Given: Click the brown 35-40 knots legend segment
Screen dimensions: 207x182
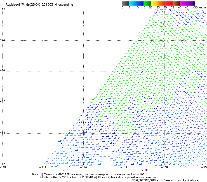Looking at the screenshot, I should pyautogui.click(x=176, y=3).
